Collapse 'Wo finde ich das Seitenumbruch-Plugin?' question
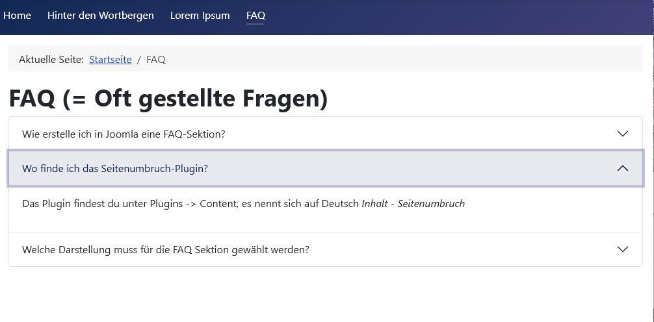The image size is (654, 322). (x=115, y=168)
